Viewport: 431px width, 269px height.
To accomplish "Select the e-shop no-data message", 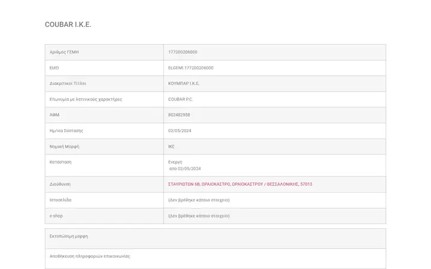I will 199,216.
